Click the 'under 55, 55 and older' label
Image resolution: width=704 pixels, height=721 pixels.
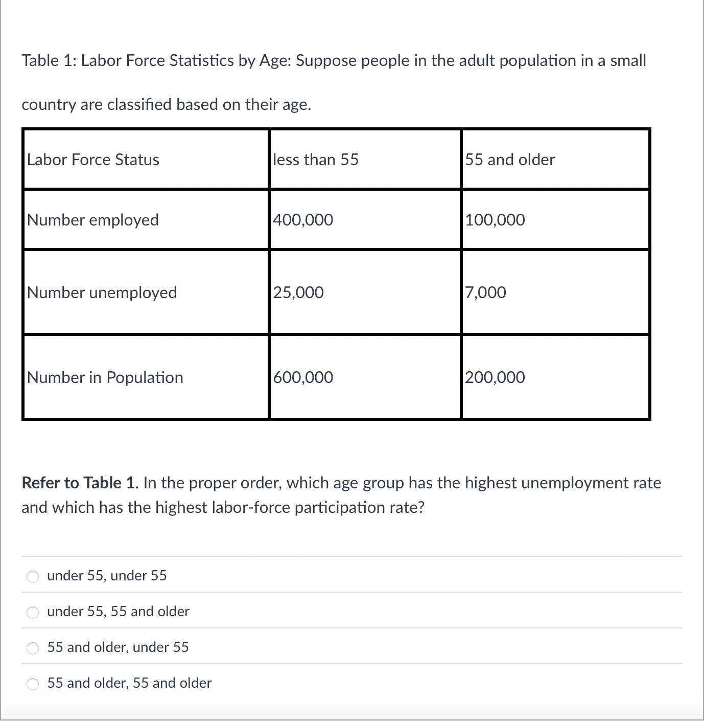click(118, 612)
